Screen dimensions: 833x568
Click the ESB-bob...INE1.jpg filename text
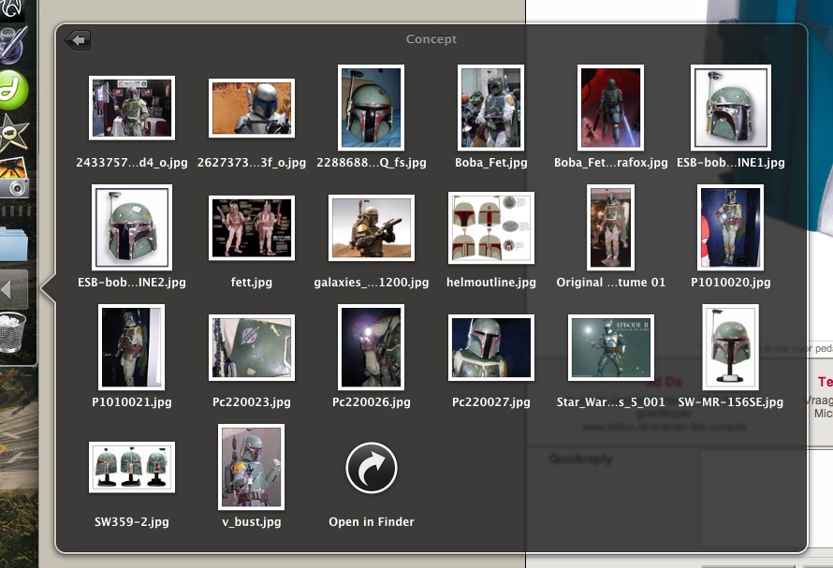tap(730, 163)
